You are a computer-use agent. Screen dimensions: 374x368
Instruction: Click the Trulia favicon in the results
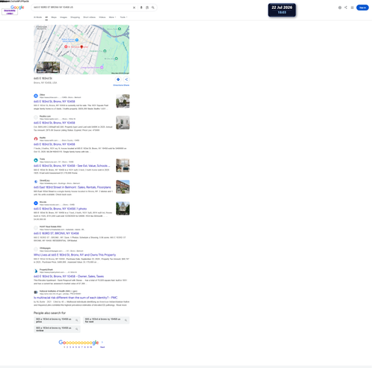point(36,160)
